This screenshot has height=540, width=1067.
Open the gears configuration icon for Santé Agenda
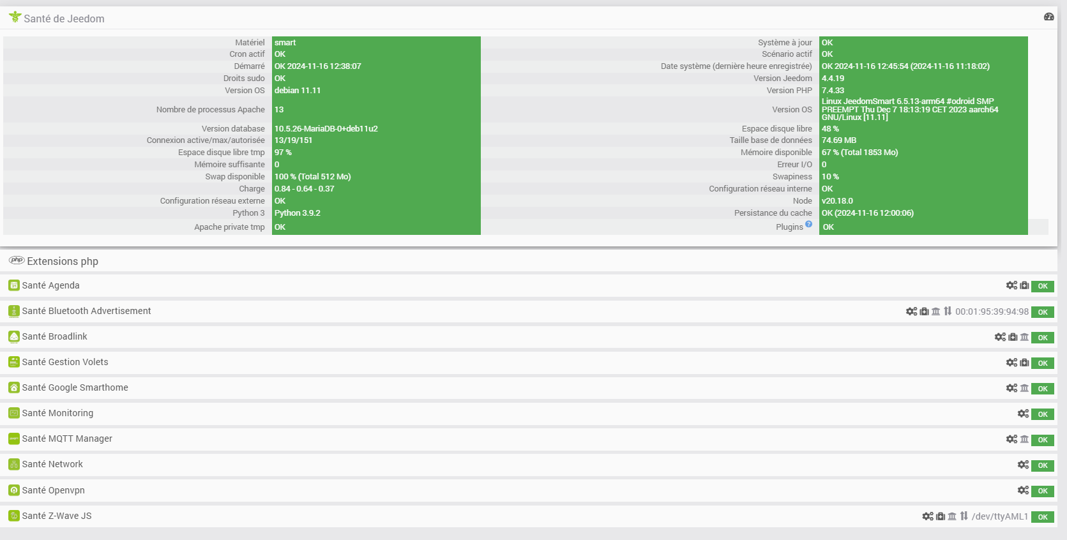(x=1011, y=285)
